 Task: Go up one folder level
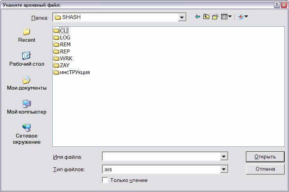click(206, 17)
